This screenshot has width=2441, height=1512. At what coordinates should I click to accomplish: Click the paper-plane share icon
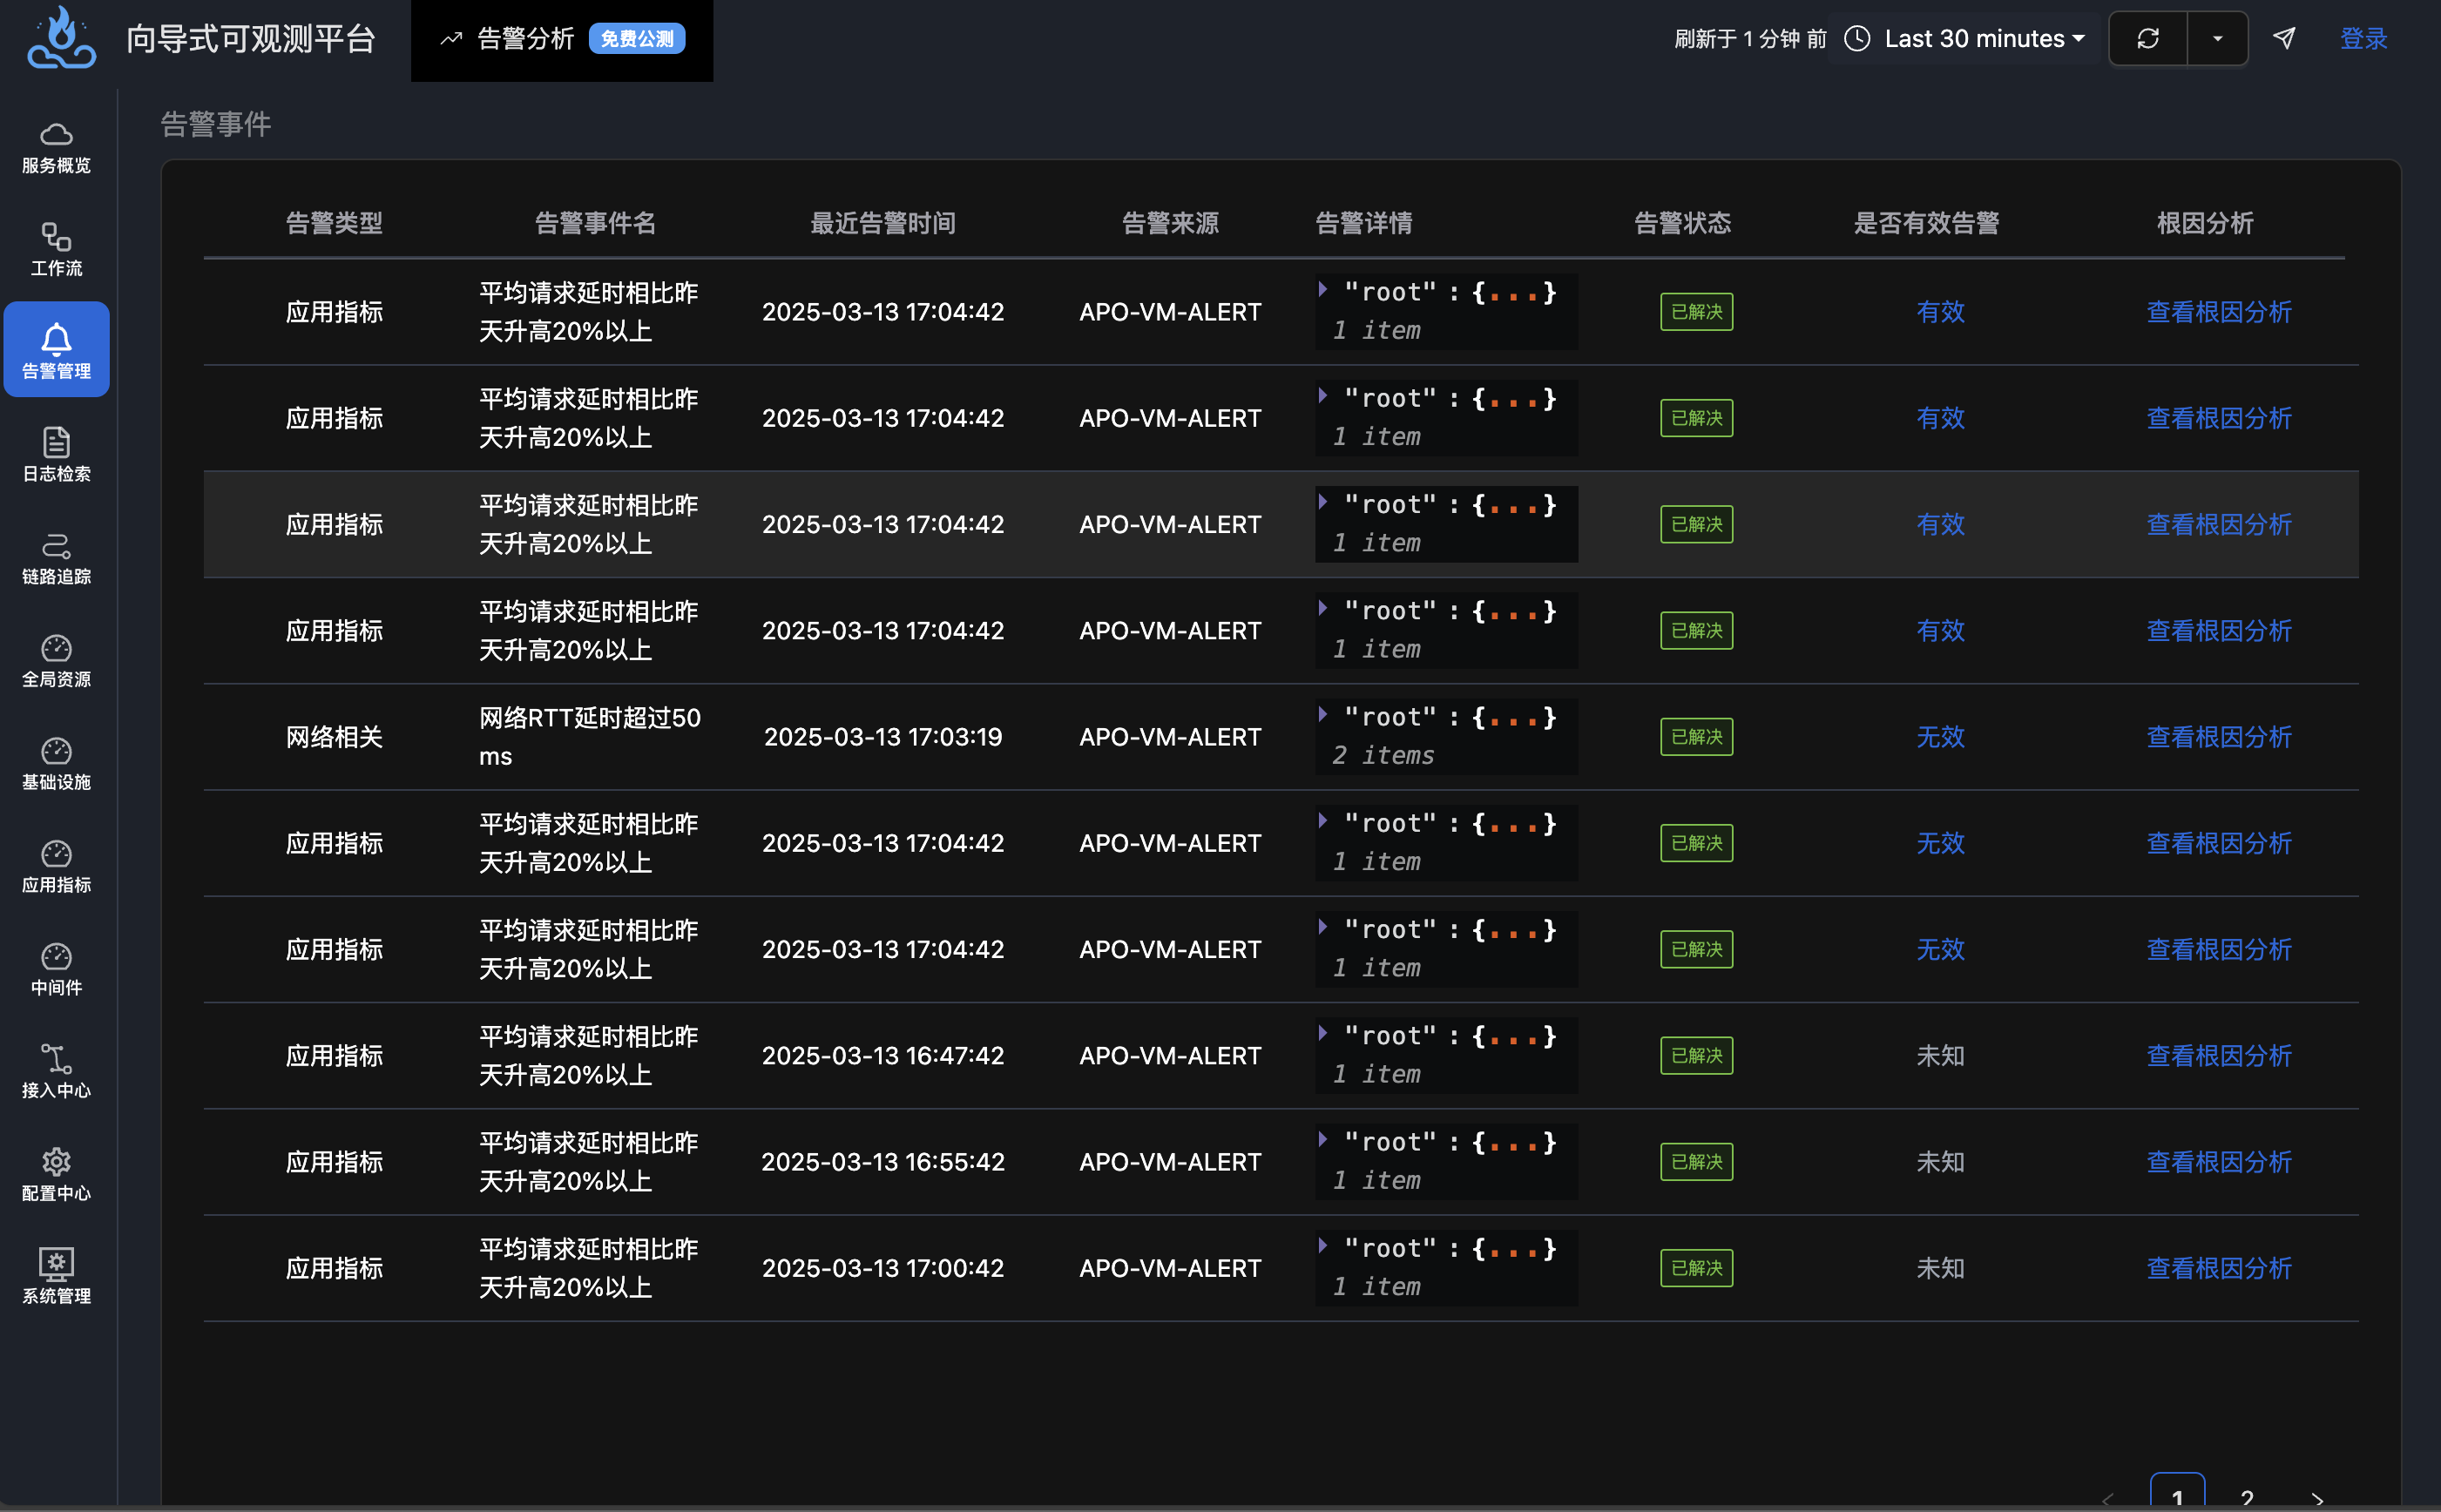2284,38
